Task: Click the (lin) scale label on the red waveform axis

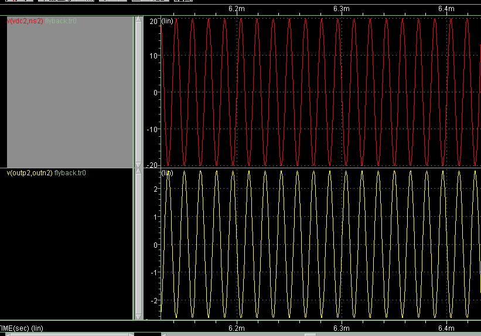Action: tap(168, 21)
